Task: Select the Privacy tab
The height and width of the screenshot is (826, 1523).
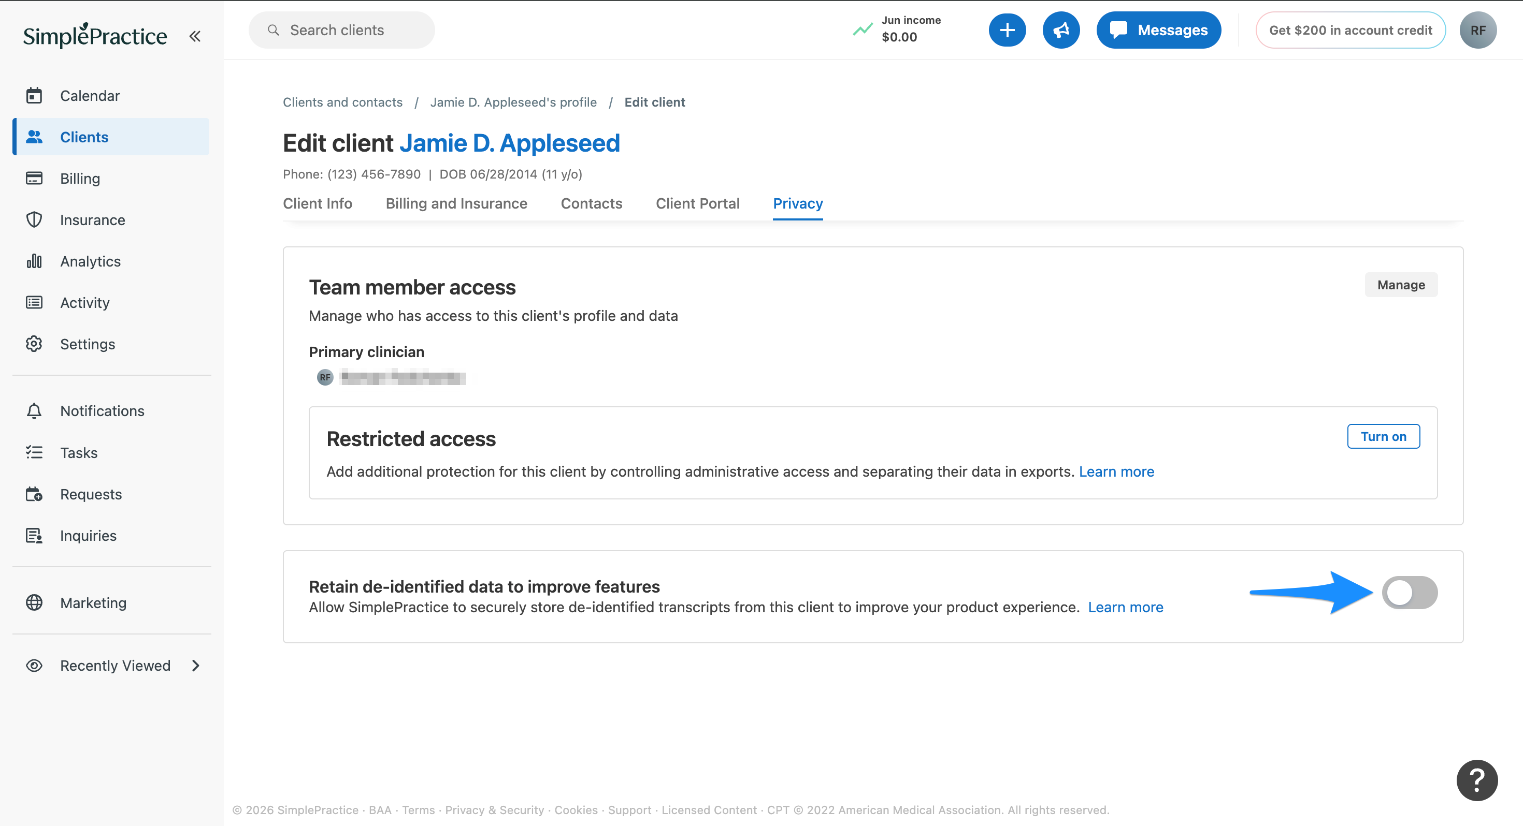Action: [x=798, y=203]
